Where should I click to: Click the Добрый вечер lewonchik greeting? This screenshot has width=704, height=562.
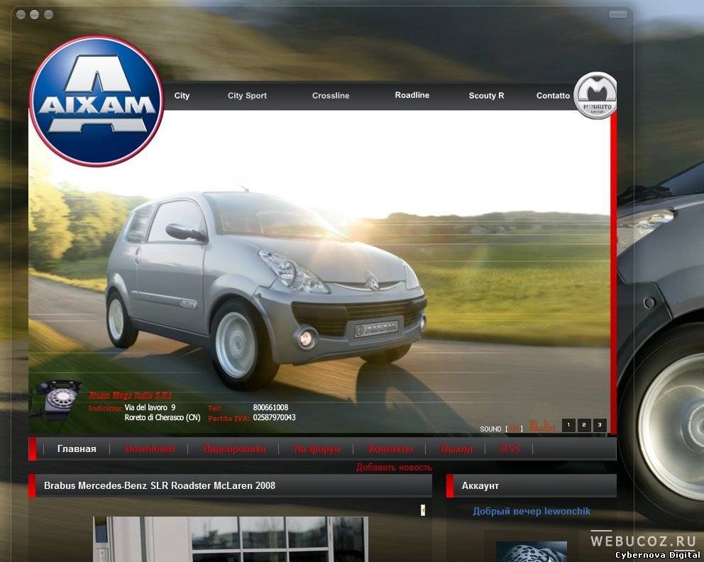pyautogui.click(x=532, y=512)
